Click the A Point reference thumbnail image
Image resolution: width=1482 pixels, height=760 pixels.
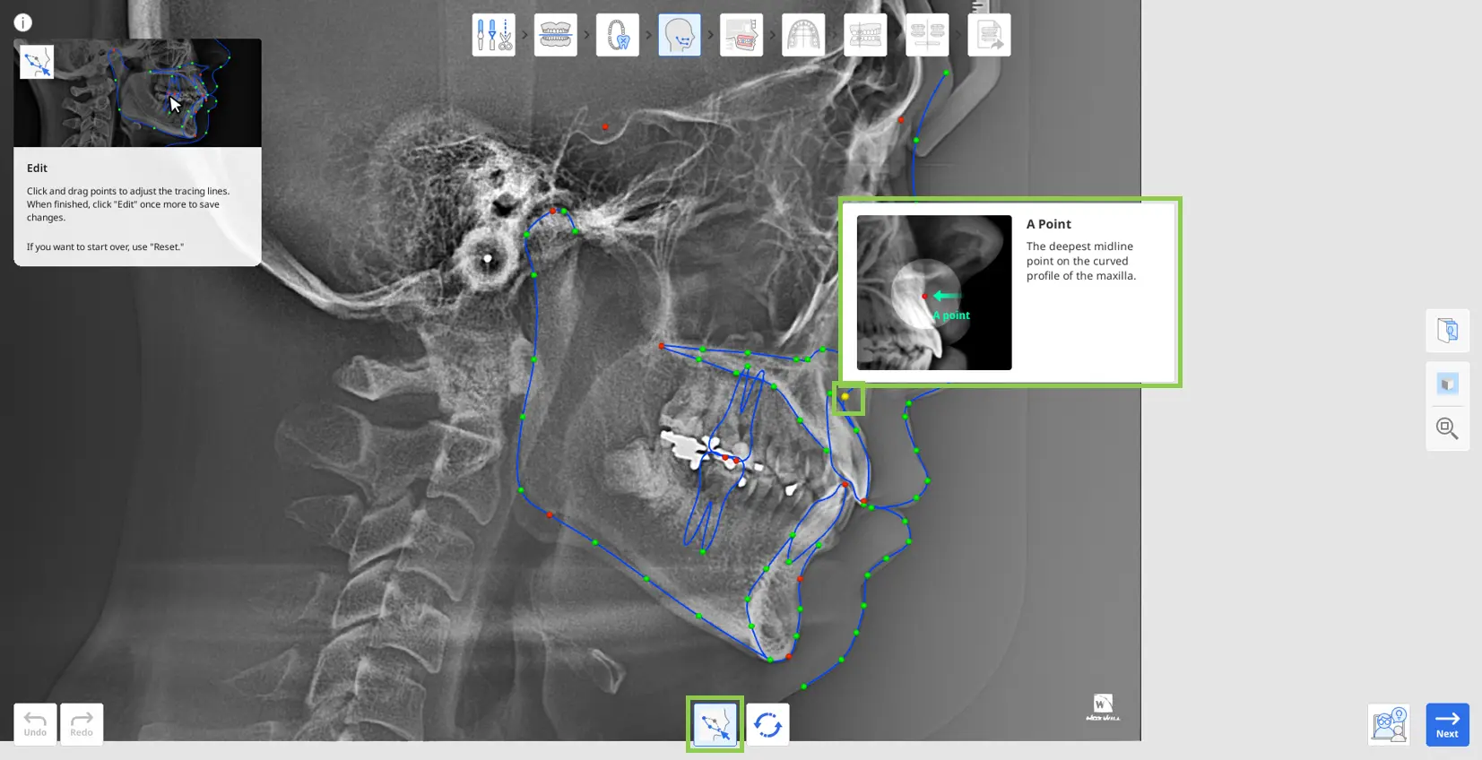point(934,292)
